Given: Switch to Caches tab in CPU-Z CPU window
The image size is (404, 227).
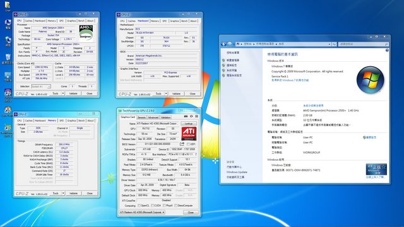Looking at the screenshot, I should [x=28, y=21].
